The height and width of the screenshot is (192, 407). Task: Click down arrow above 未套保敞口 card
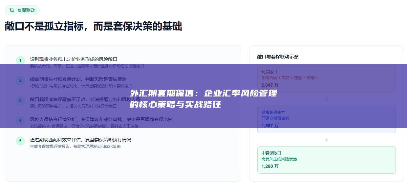[x=327, y=140]
